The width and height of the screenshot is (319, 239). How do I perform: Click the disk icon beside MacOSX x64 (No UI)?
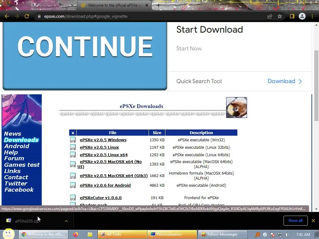tap(73, 164)
